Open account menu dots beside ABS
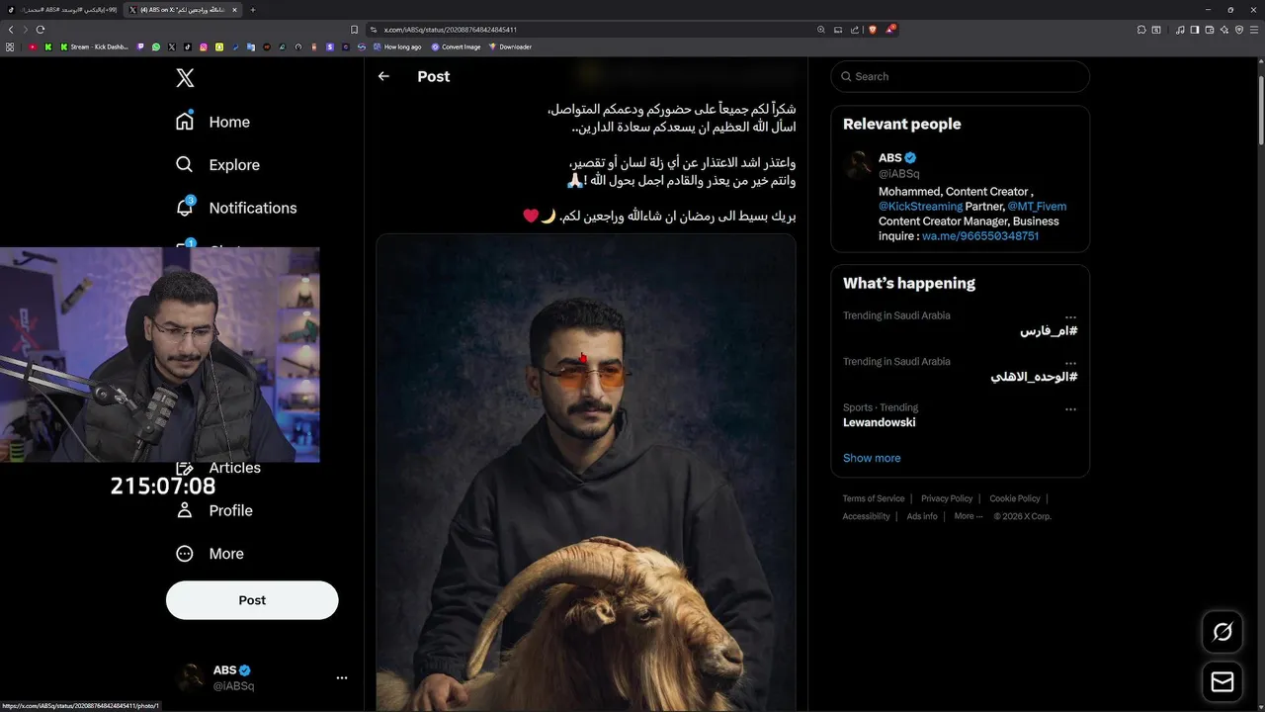 pyautogui.click(x=342, y=677)
